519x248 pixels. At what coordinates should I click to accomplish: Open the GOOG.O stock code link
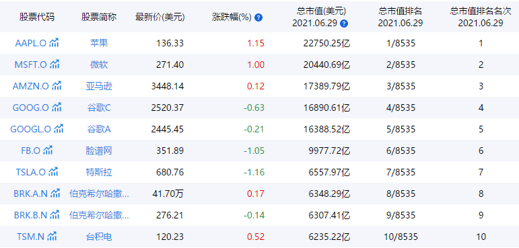[x=31, y=108]
